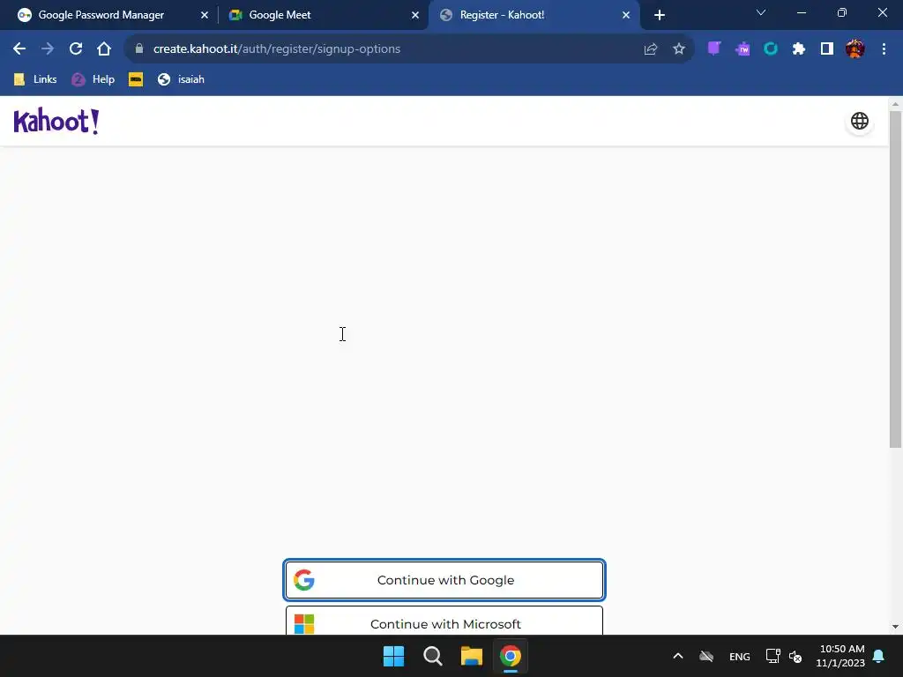Image resolution: width=903 pixels, height=677 pixels.
Task: Share this page using the share icon
Action: click(x=651, y=49)
